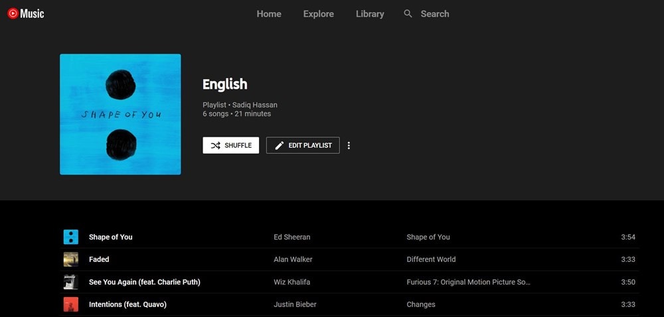
Task: Open the Alan Walker artist link
Action: click(293, 259)
